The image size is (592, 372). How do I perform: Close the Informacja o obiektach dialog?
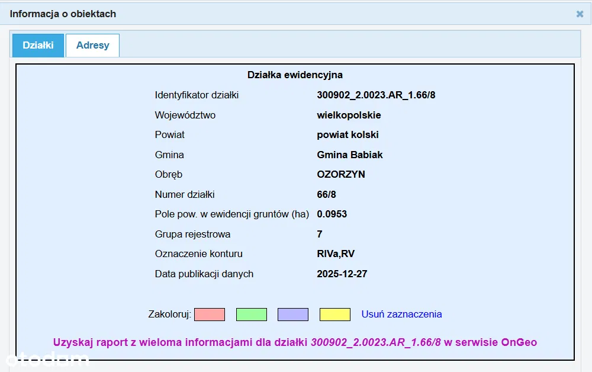click(580, 14)
